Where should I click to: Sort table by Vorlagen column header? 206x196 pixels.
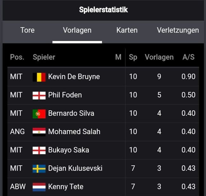click(x=159, y=57)
